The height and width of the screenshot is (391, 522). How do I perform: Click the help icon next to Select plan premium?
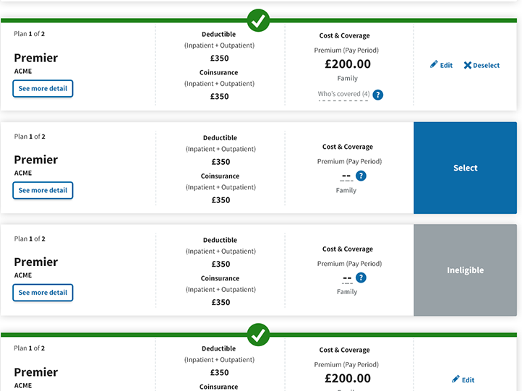pos(361,176)
